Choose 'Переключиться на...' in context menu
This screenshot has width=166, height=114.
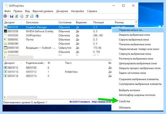click(x=138, y=30)
